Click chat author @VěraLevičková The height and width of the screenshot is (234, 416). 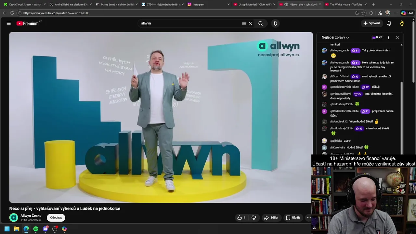[x=341, y=94]
